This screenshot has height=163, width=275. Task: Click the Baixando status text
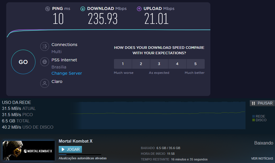(x=264, y=143)
